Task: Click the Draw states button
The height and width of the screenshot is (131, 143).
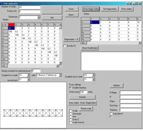Action: [74, 103]
